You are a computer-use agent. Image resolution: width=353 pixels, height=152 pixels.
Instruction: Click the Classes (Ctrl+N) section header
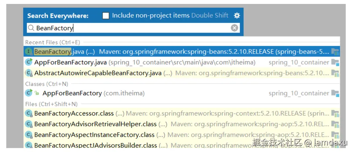click(46, 84)
